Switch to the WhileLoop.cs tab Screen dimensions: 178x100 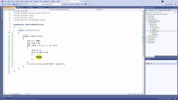(x=41, y=7)
